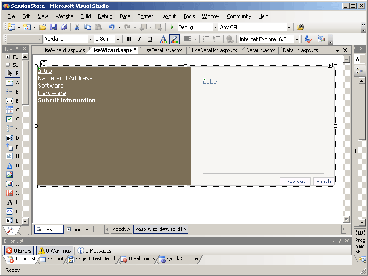Click the Background Color highlighter swatch

click(x=174, y=39)
